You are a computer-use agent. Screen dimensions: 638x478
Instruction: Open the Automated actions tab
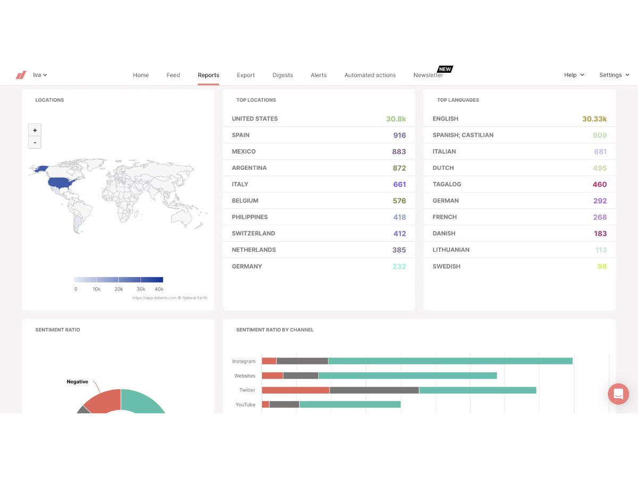tap(370, 75)
